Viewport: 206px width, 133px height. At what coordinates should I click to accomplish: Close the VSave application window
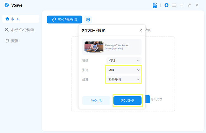click(x=197, y=5)
